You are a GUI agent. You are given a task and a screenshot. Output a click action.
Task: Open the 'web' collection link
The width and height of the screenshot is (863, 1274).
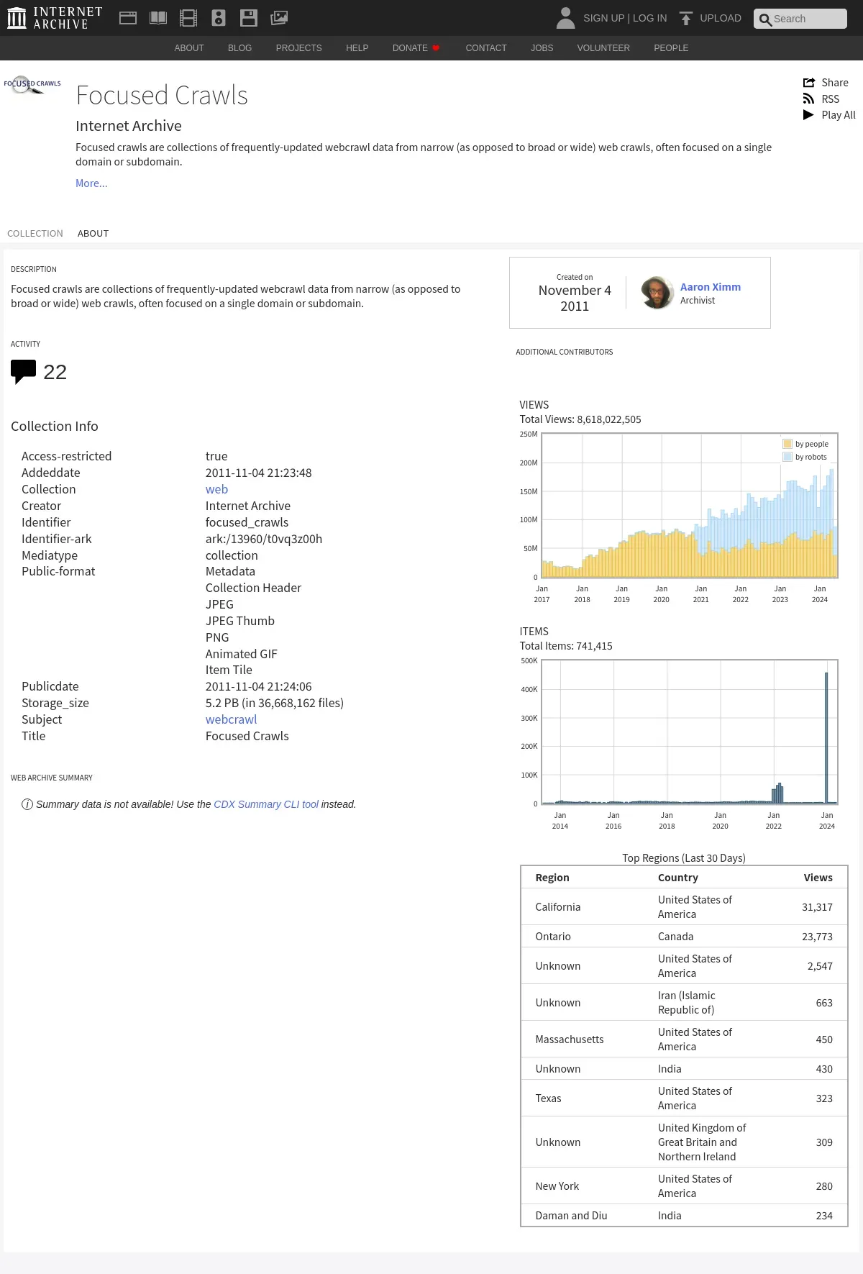[x=216, y=489]
